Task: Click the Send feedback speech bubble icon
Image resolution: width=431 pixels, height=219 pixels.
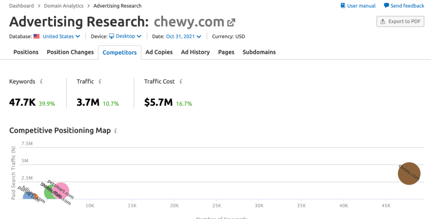Action: pos(386,6)
